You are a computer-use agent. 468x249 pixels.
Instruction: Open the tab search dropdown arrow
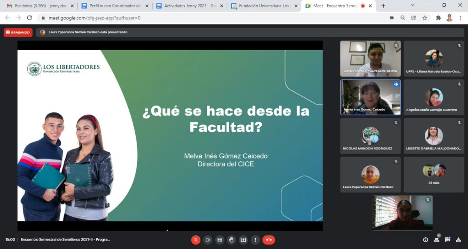click(413, 5)
